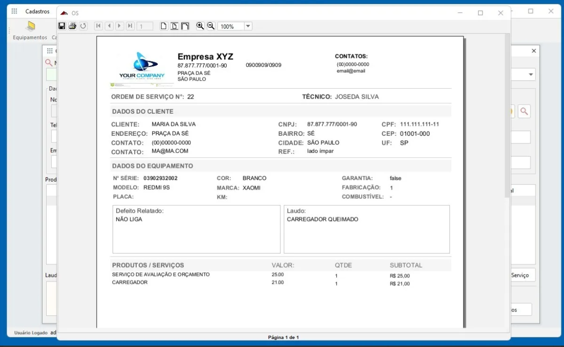
Task: Zoom in on the report preview
Action: click(x=200, y=26)
